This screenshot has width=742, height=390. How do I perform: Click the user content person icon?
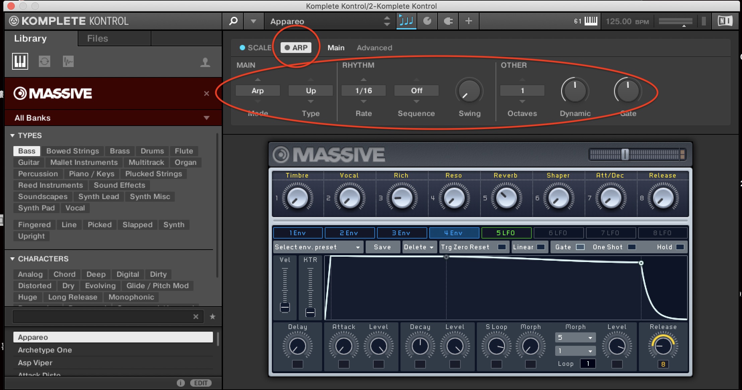click(205, 62)
